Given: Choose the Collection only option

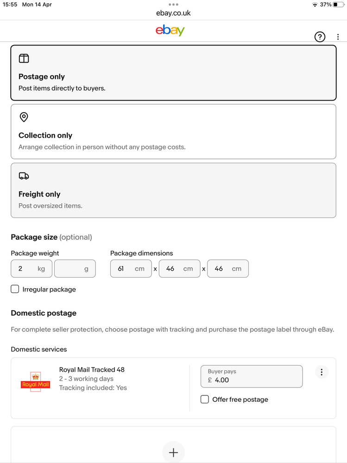Looking at the screenshot, I should click(173, 132).
